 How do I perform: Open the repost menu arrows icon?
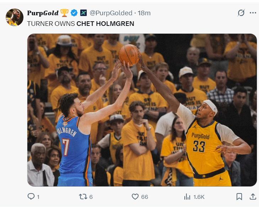click(83, 196)
